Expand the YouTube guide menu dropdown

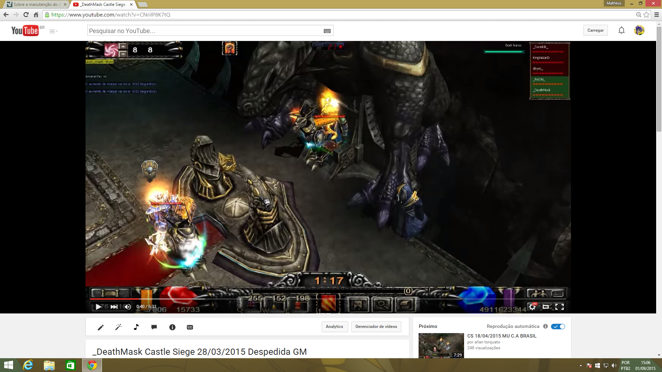(x=53, y=31)
